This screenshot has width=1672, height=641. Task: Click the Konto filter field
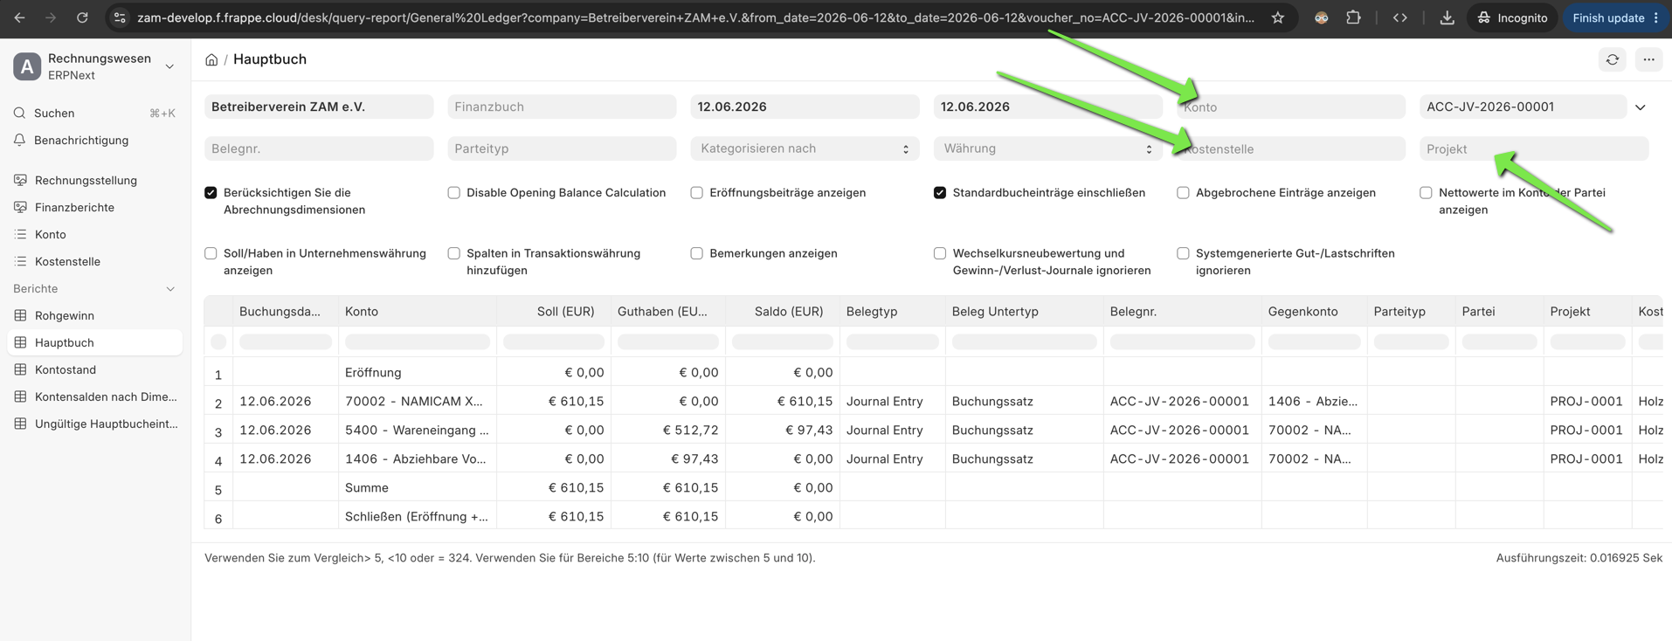click(x=1291, y=107)
